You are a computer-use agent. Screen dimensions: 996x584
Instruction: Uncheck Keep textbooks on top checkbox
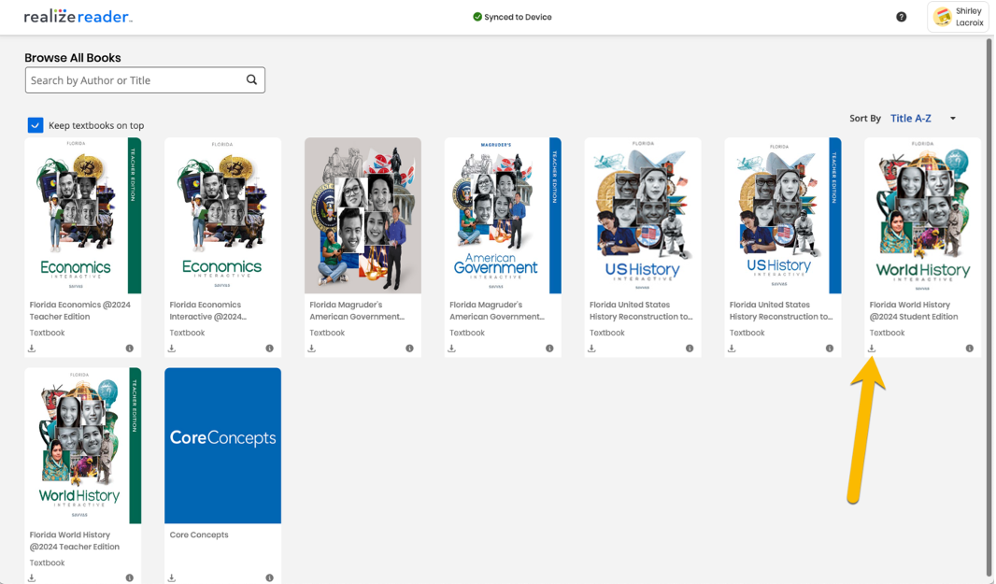click(x=36, y=125)
